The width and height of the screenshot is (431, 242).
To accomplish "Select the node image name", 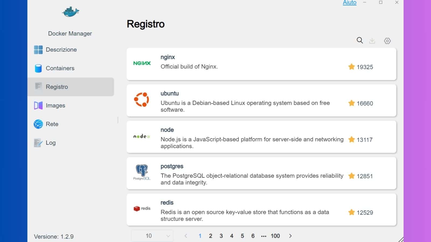I will [167, 130].
